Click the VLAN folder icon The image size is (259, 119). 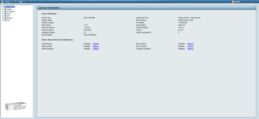(x=6, y=14)
